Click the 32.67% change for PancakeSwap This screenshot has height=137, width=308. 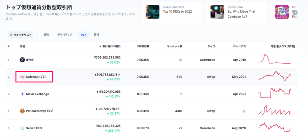114,114
